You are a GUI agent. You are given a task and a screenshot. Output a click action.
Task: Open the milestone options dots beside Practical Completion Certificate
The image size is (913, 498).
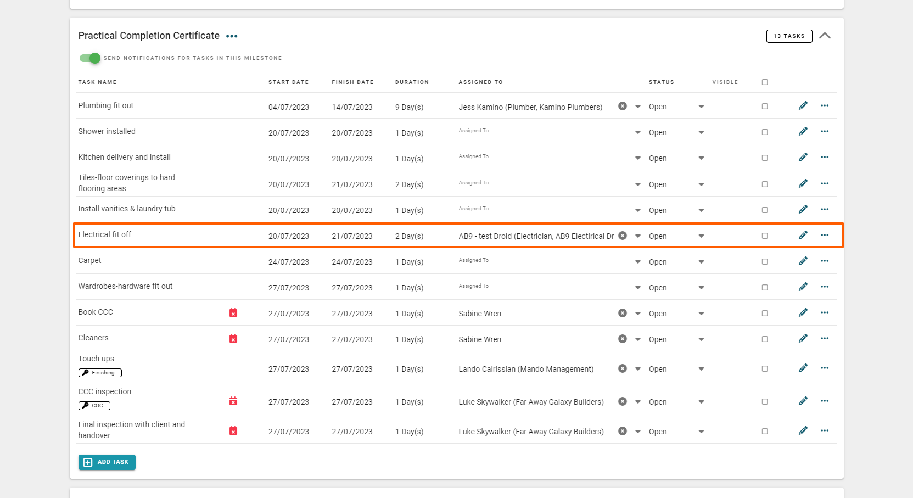point(232,36)
